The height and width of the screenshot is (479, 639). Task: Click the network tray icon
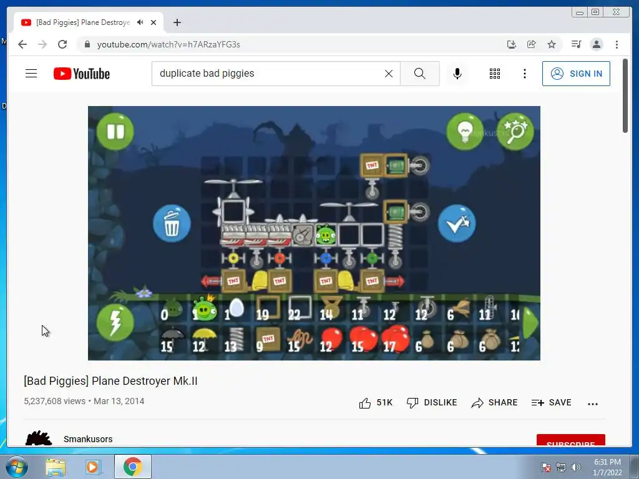click(x=561, y=467)
